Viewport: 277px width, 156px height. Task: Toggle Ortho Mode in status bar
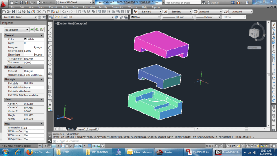[x=53, y=146]
